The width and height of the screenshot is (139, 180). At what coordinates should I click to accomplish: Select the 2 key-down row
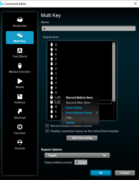tap(80, 64)
